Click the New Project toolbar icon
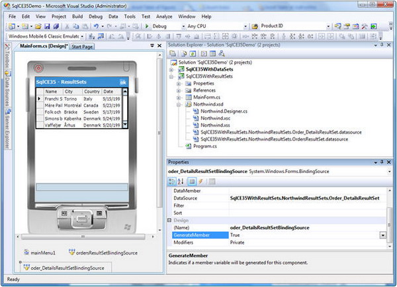 (x=12, y=26)
